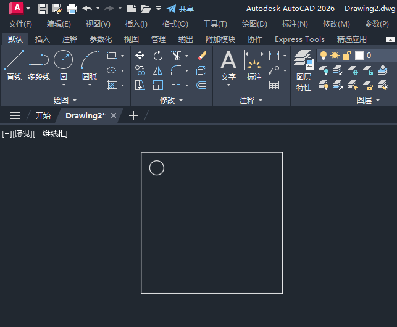The height and width of the screenshot is (327, 397).
Task: Click the Linear dimension icon
Action: pyautogui.click(x=274, y=55)
